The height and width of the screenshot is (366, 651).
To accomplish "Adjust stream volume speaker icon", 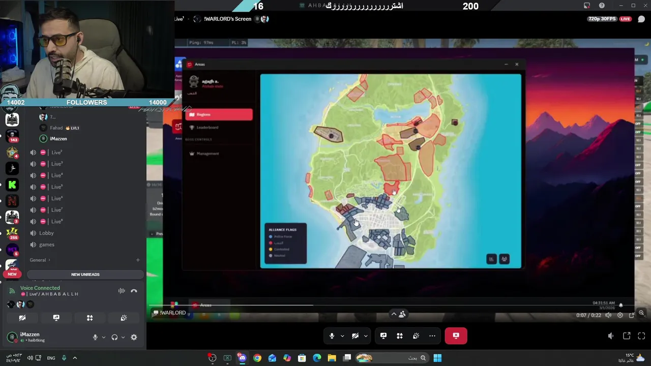I will click(611, 335).
